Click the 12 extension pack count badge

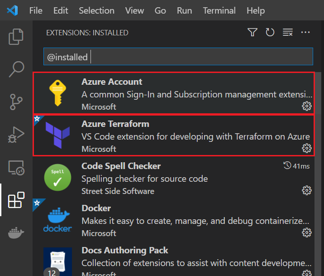52,272
